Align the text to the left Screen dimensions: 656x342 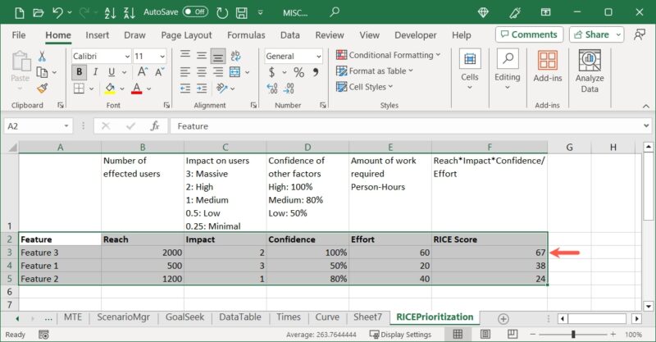[185, 72]
